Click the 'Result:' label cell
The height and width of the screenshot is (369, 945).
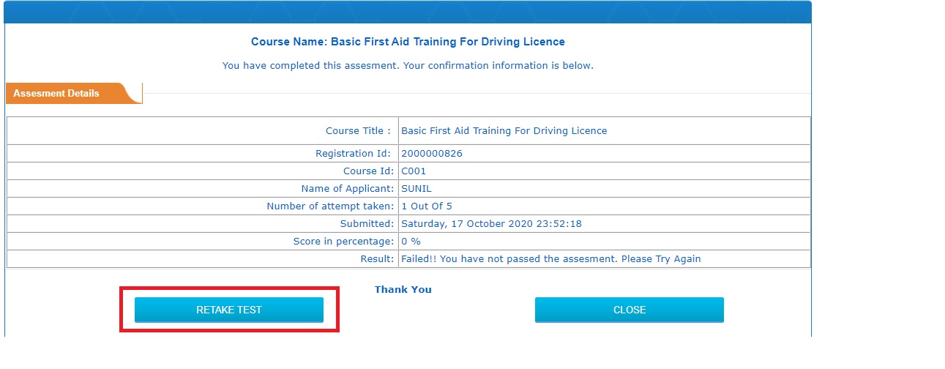pos(203,259)
